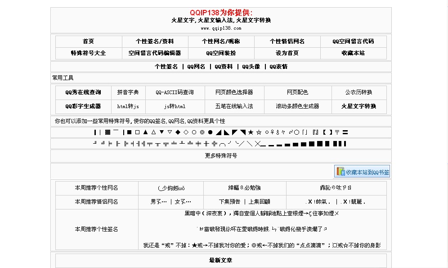Image resolution: width=448 pixels, height=268 pixels.
Task: Click the signature starting with 我还是“戒”不掉
Action: point(262,245)
